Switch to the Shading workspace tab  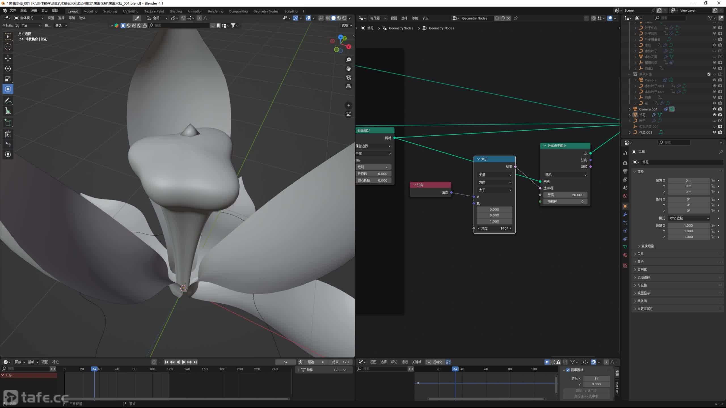(176, 11)
